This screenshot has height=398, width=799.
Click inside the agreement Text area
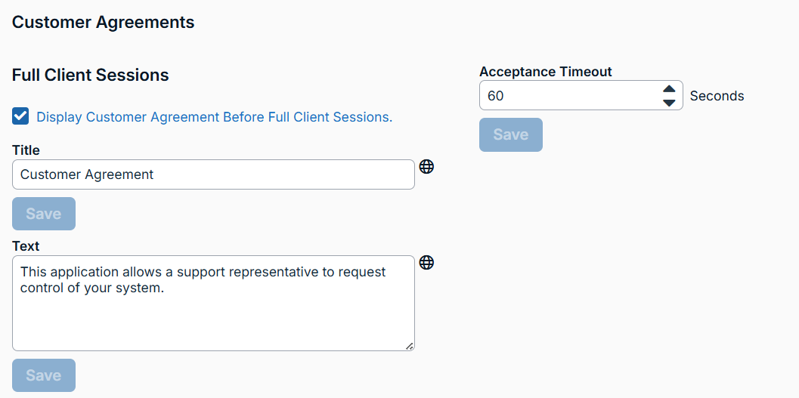point(213,317)
